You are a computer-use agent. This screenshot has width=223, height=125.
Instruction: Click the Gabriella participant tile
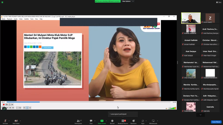coord(210,107)
